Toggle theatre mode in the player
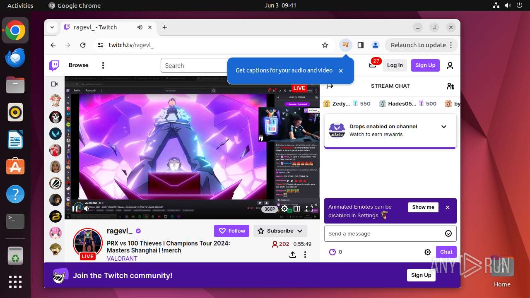 pos(297,209)
